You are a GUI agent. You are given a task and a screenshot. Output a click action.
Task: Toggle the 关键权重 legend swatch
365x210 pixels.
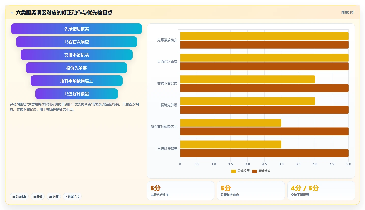(x=233, y=171)
